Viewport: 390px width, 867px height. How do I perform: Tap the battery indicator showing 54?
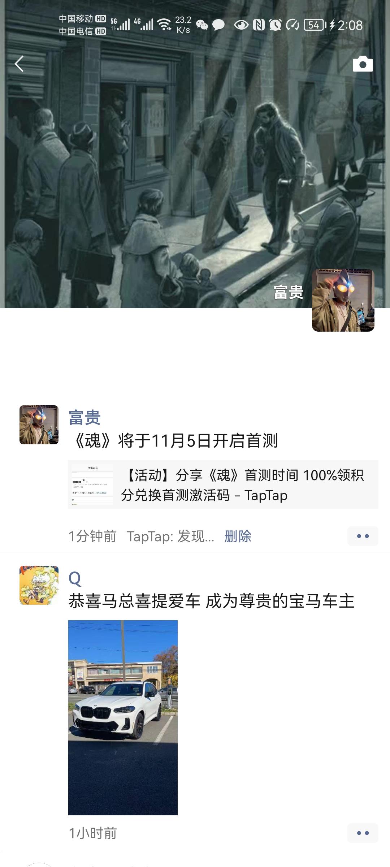[x=315, y=25]
